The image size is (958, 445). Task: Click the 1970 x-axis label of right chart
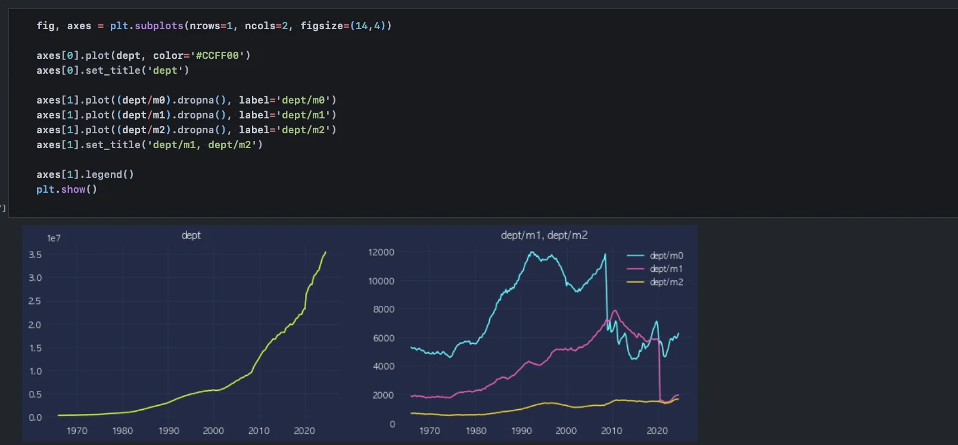point(430,431)
